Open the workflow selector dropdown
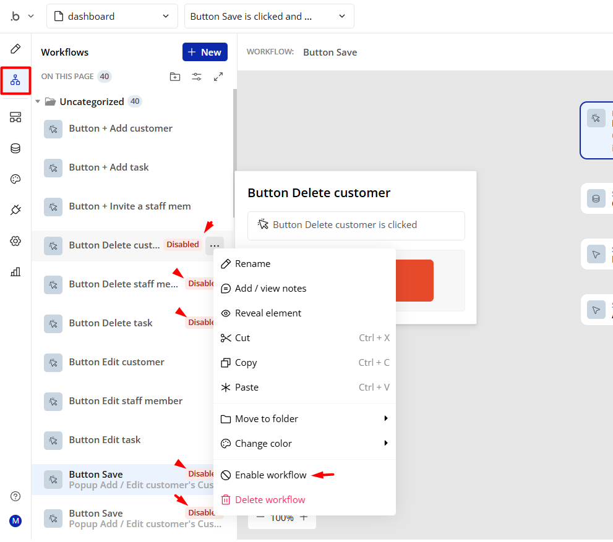 pos(268,17)
